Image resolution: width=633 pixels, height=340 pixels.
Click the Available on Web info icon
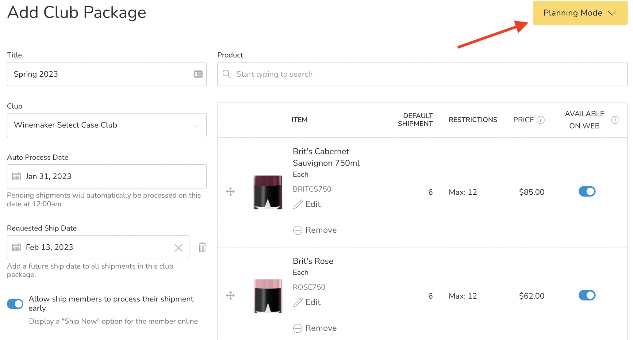point(615,120)
